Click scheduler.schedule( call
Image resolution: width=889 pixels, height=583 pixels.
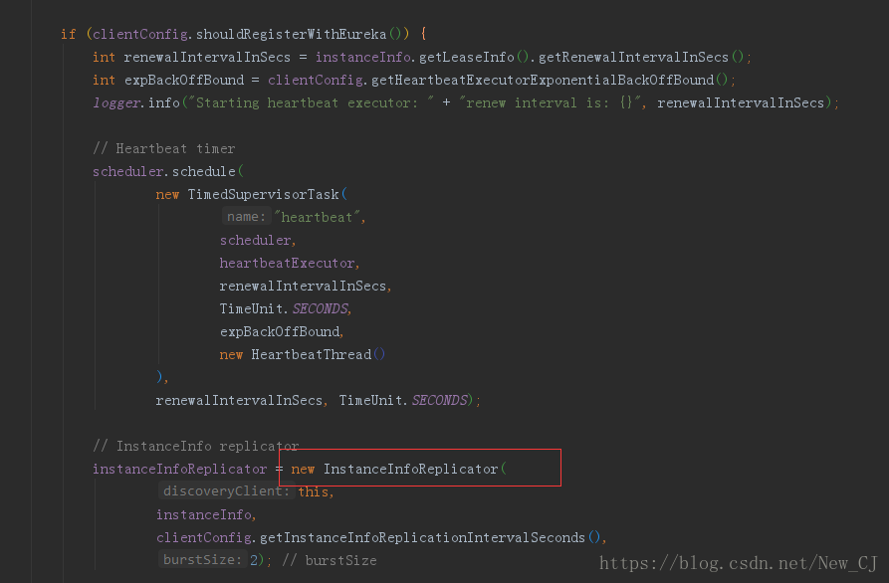click(x=168, y=172)
